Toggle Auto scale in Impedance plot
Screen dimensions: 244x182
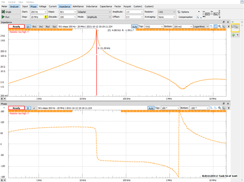click(x=135, y=26)
